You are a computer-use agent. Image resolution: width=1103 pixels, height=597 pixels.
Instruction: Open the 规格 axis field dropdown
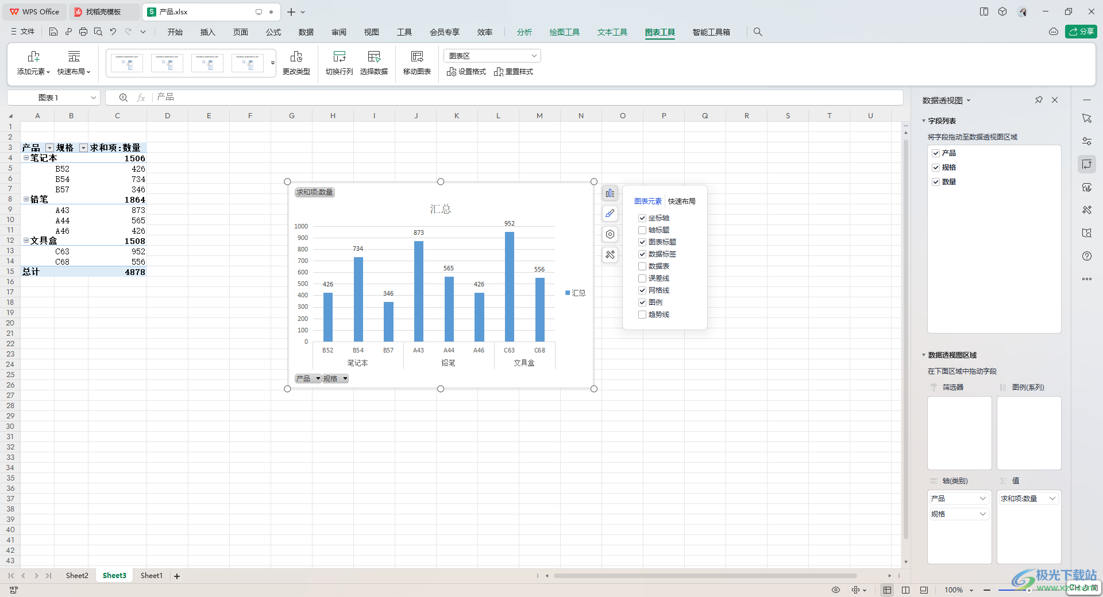[983, 514]
